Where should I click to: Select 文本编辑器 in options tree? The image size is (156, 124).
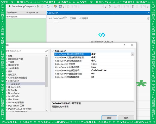point(13,68)
